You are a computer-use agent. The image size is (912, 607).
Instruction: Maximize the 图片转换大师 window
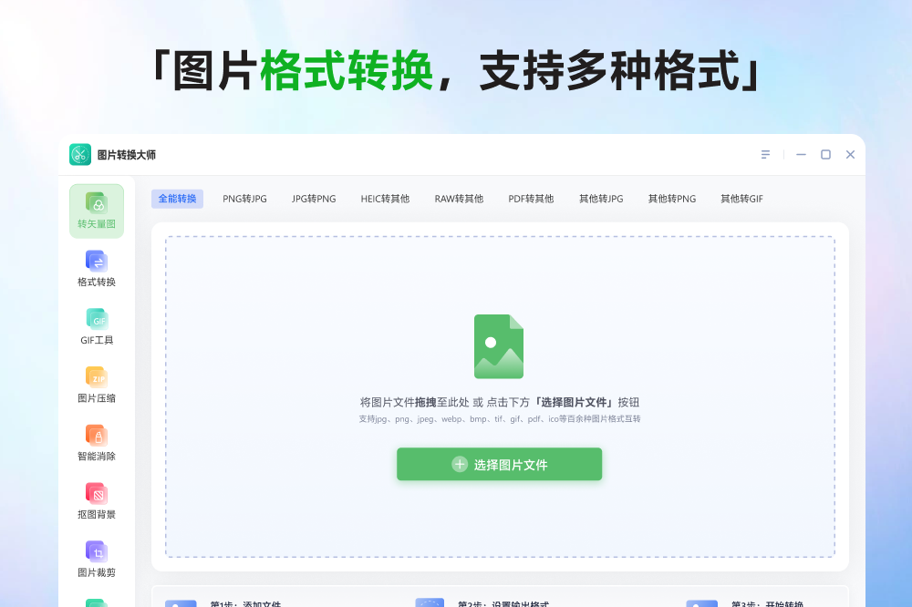tap(825, 155)
